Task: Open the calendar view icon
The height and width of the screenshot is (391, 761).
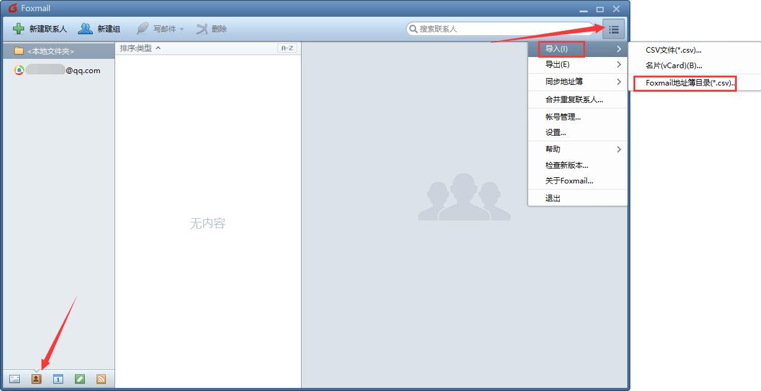Action: [58, 379]
